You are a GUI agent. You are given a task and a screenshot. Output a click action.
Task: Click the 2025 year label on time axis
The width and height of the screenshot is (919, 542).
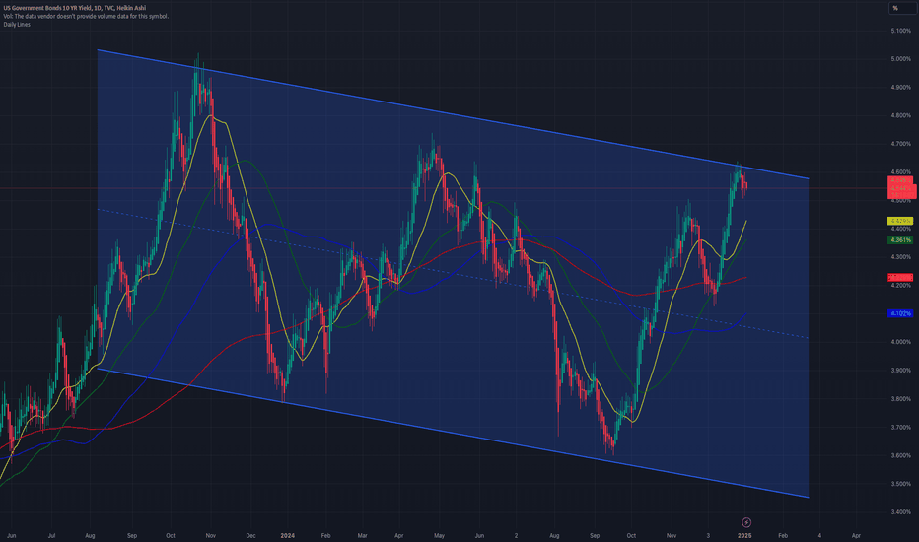[744, 535]
